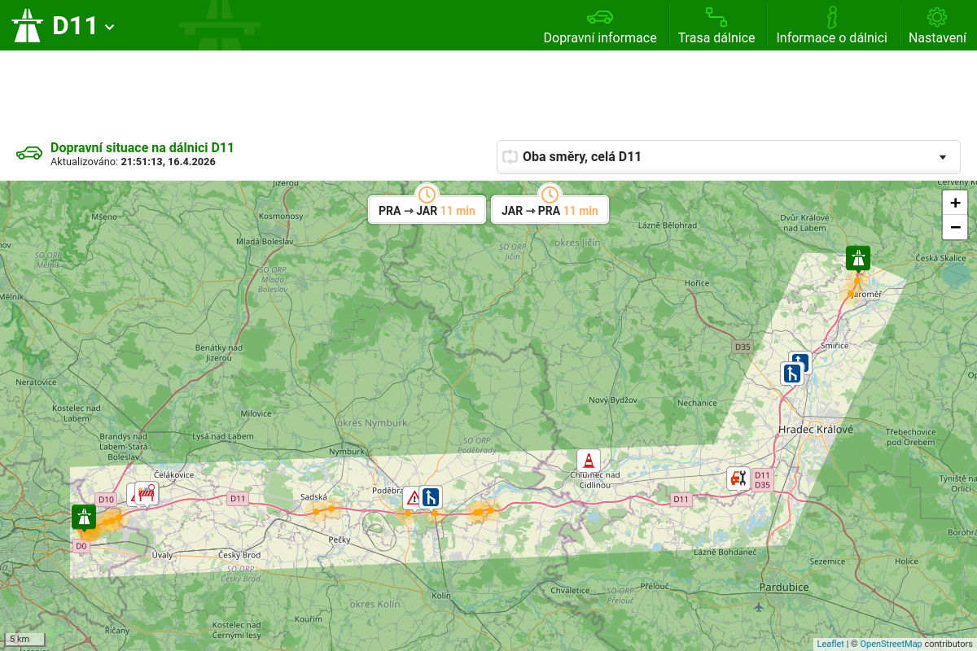Switch to Trasa dálnice tab

pos(716,26)
